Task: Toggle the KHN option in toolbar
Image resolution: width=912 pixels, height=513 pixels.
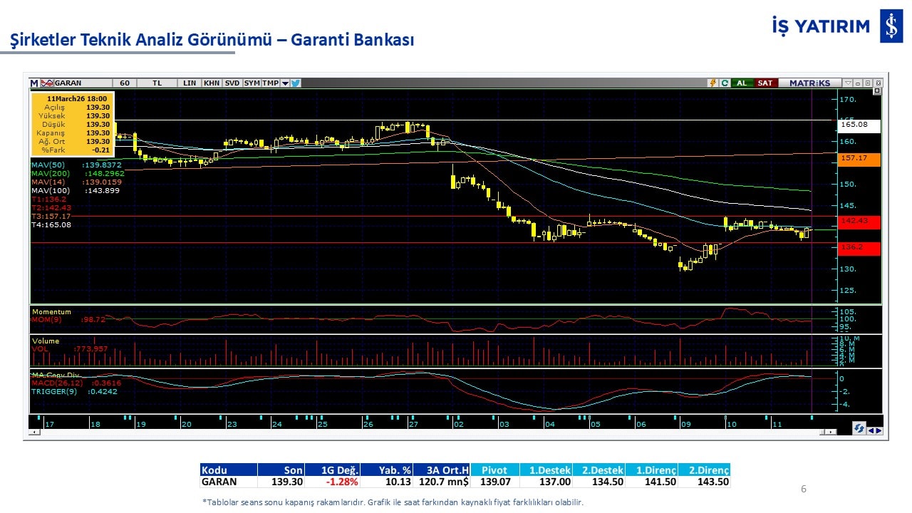Action: tap(212, 83)
